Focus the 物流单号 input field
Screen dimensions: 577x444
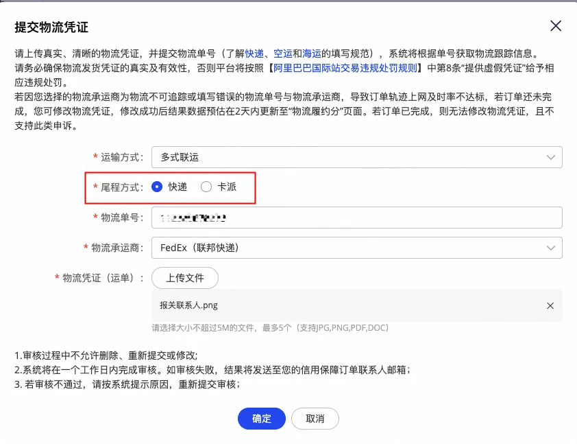pos(356,218)
